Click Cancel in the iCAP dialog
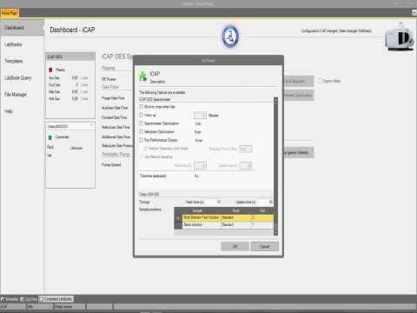The width and height of the screenshot is (417, 313). point(264,246)
